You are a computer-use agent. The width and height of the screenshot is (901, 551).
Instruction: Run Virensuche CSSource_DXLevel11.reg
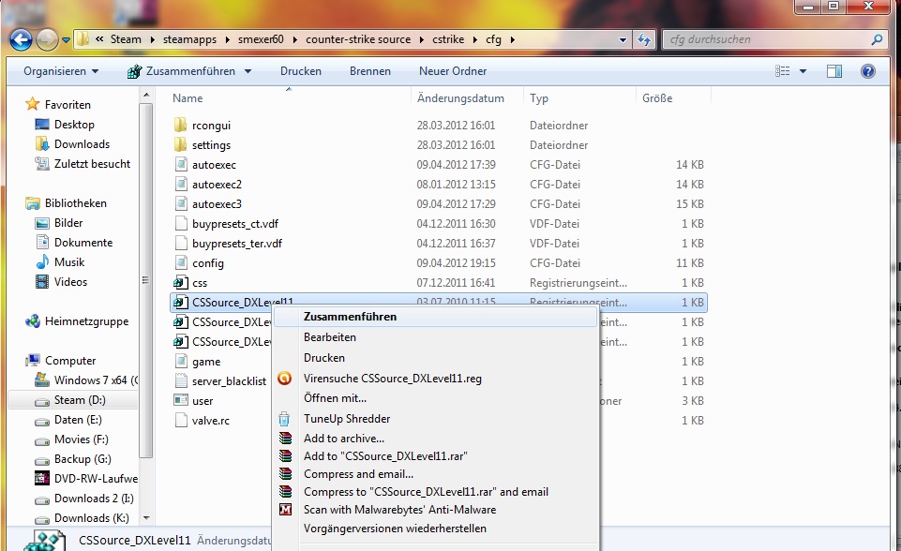point(393,379)
